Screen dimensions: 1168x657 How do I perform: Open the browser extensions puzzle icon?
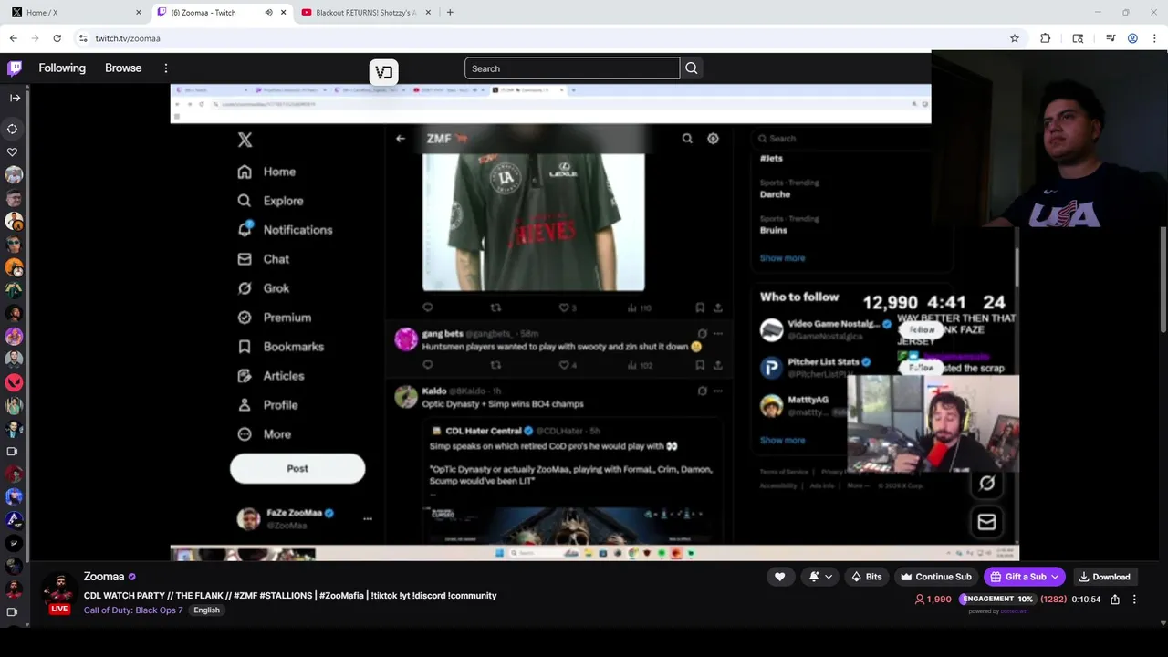1046,38
